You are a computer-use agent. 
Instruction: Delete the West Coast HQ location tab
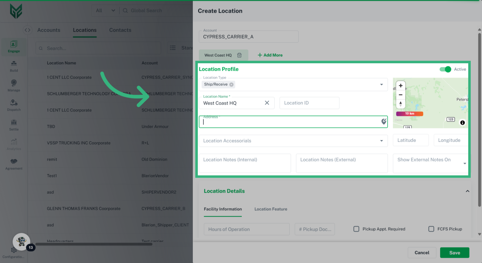239,55
